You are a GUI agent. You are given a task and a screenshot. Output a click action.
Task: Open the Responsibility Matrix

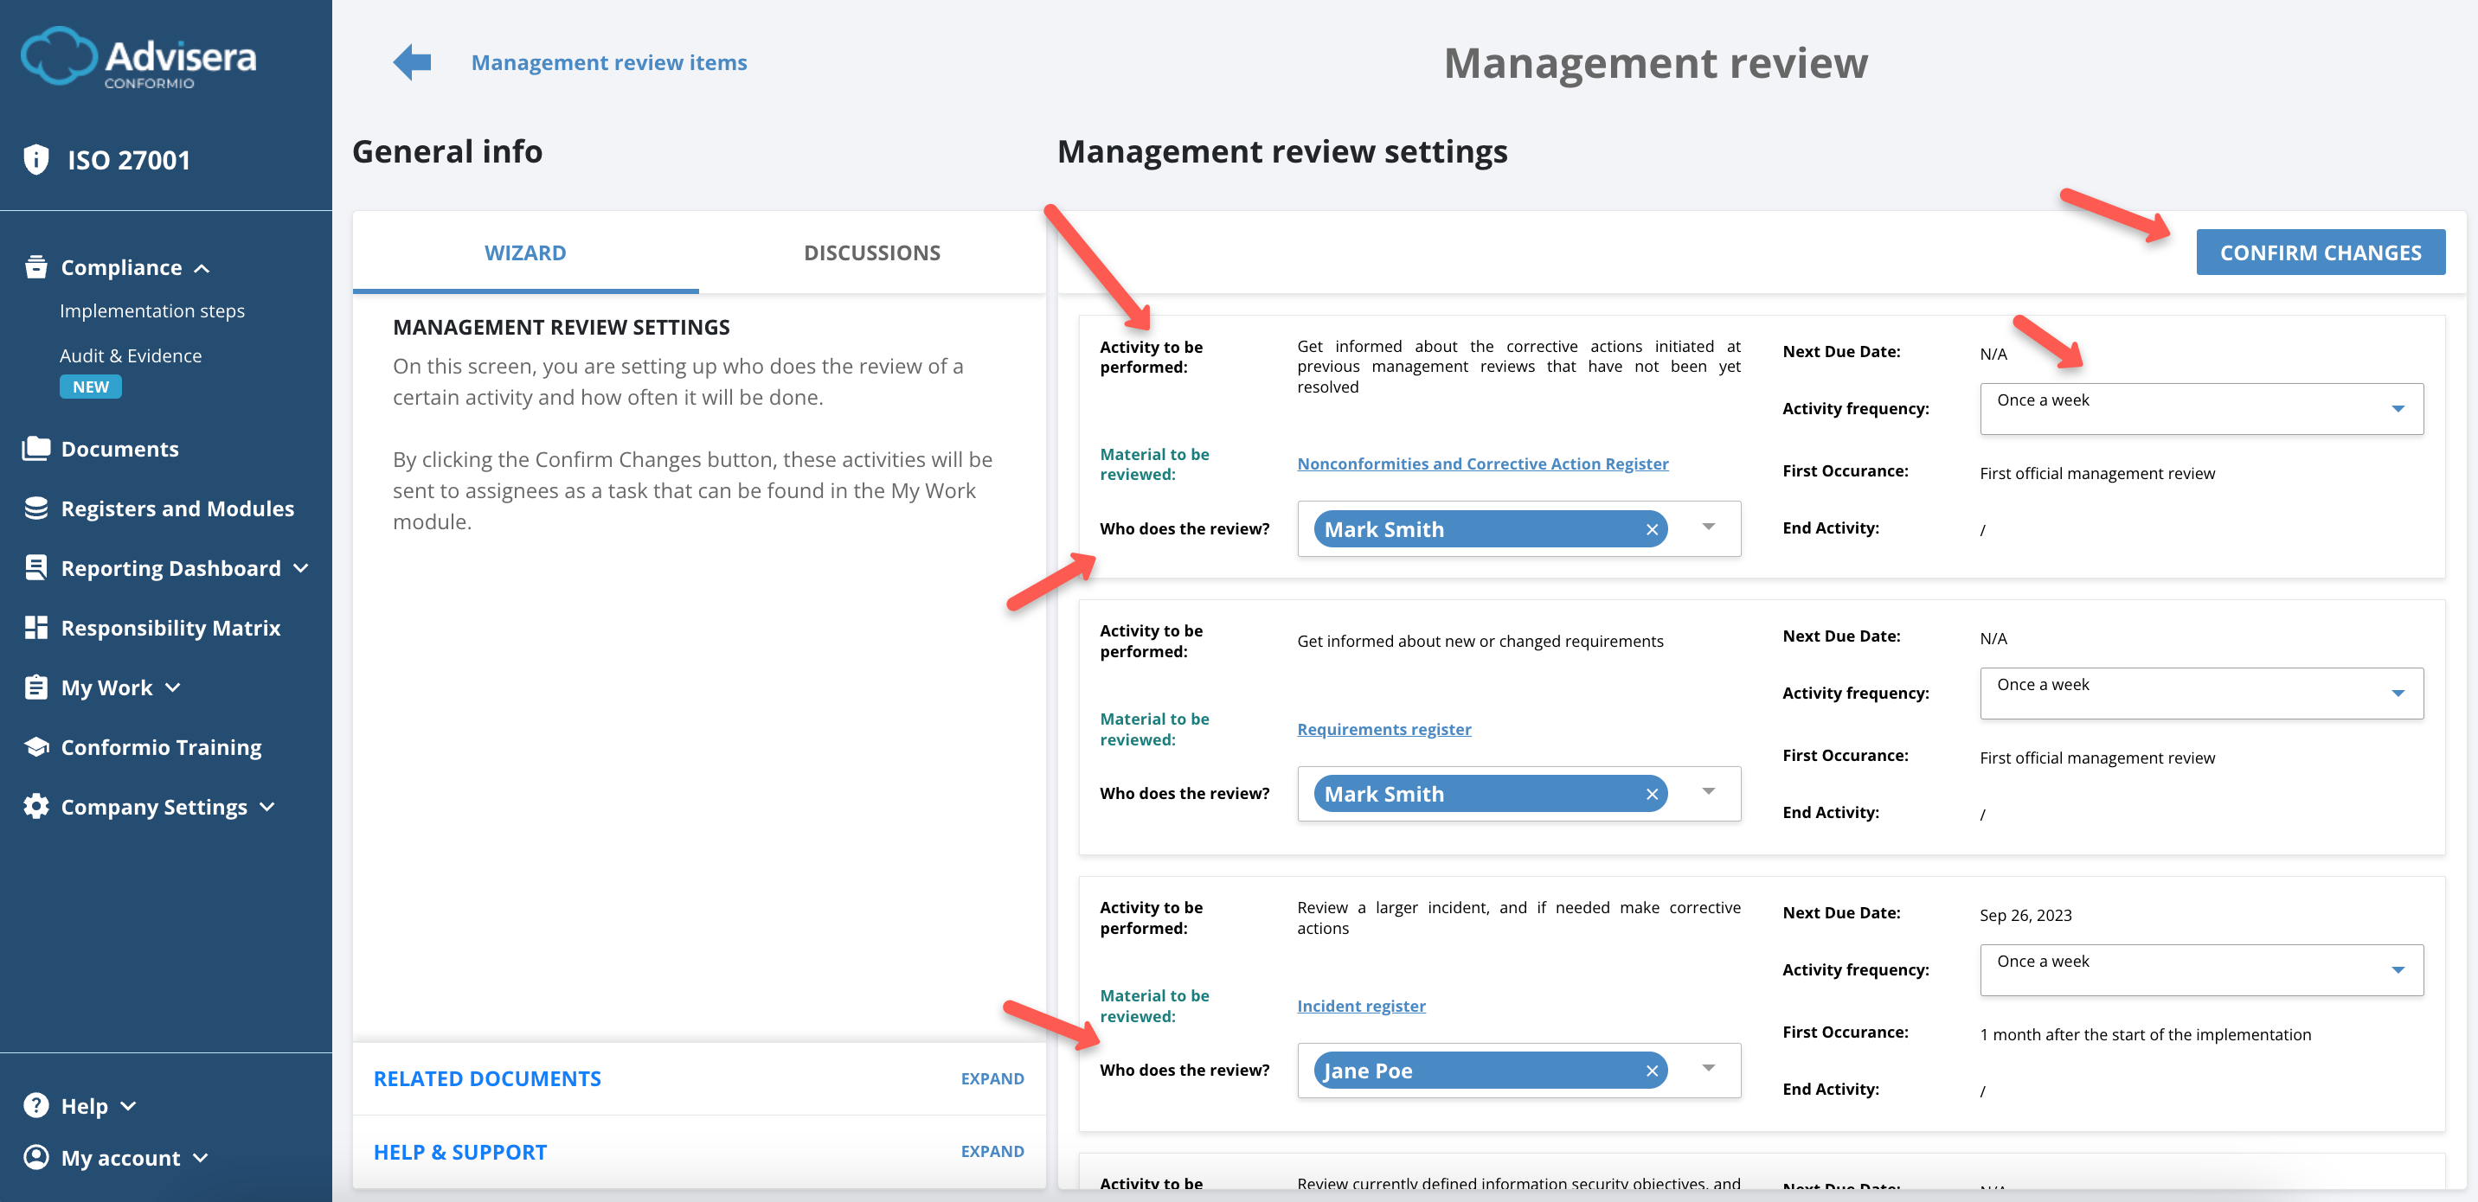click(170, 627)
